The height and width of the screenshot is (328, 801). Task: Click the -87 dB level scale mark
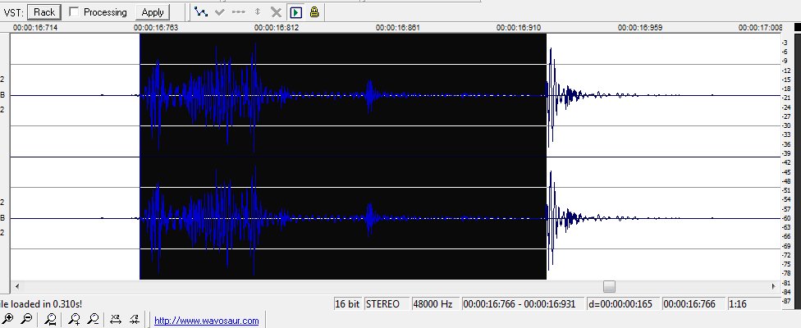pos(787,301)
